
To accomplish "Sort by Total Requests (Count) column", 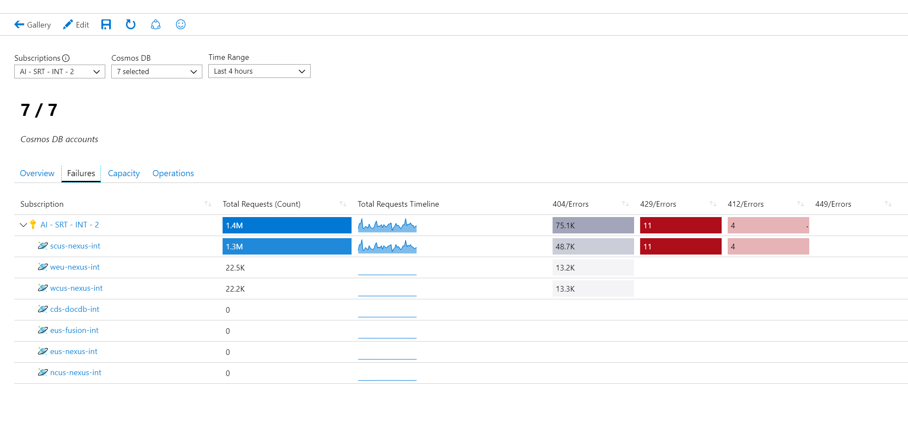I will pyautogui.click(x=343, y=204).
